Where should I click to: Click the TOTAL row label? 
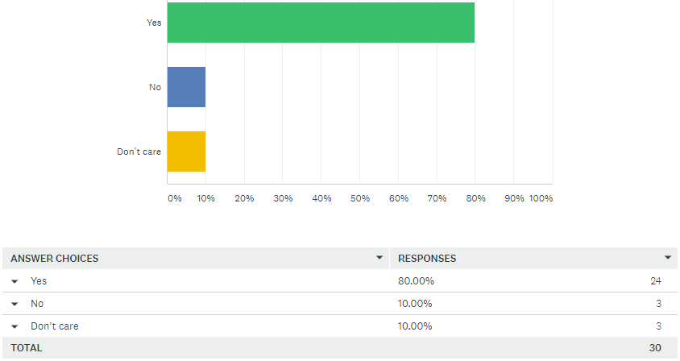[27, 348]
